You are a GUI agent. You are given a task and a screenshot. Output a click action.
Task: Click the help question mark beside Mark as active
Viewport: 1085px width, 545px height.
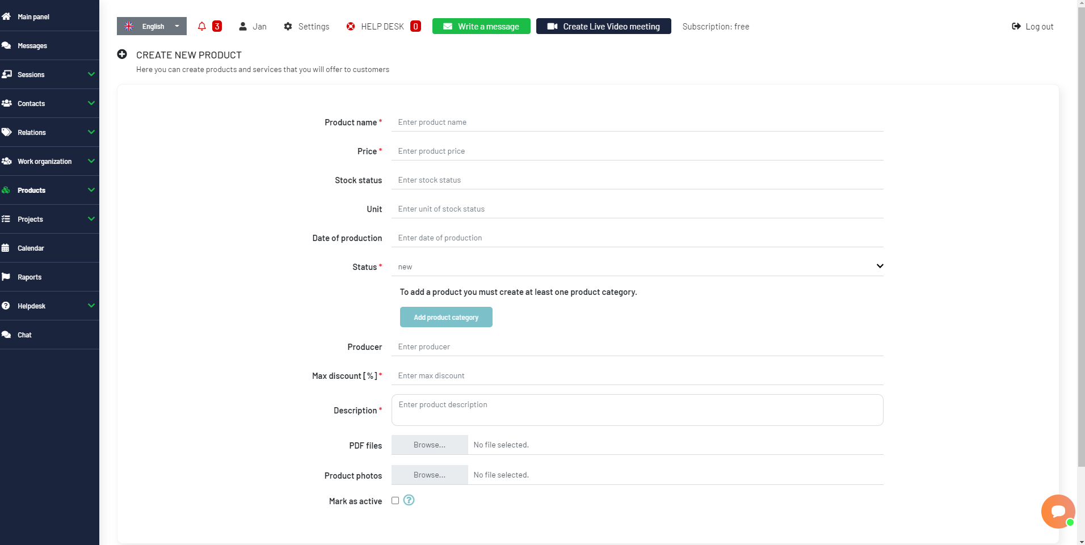click(409, 500)
